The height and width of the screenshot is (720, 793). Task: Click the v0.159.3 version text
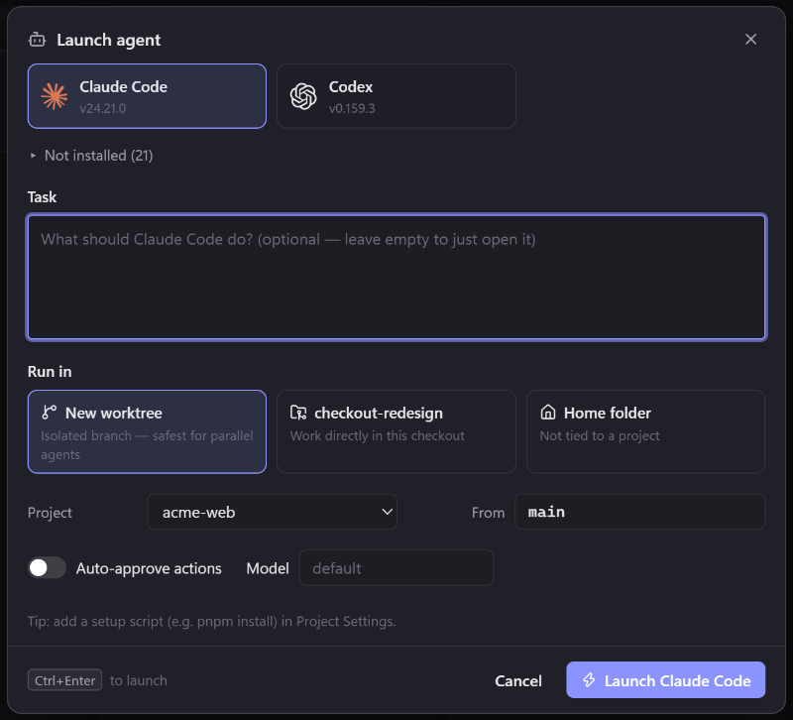coord(352,108)
